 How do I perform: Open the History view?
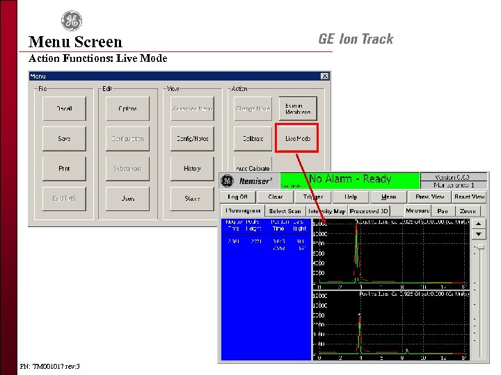click(x=192, y=169)
